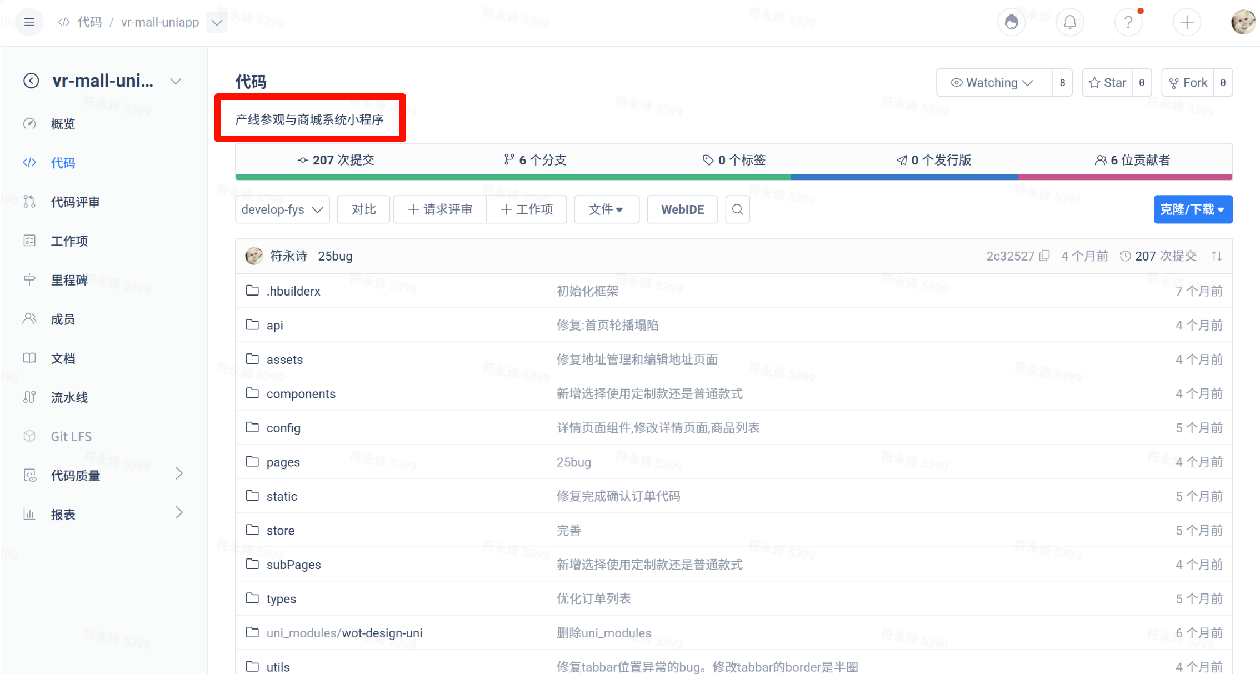Expand the 报表 section

point(179,513)
